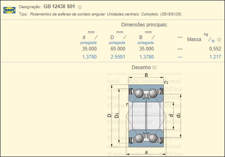
Task: Select the mass value 0,552
Action: coord(215,49)
